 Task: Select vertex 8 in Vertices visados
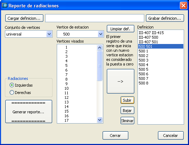click(x=77, y=79)
